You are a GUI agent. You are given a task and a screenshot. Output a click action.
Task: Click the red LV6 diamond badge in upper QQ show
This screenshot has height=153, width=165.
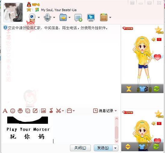(128, 28)
